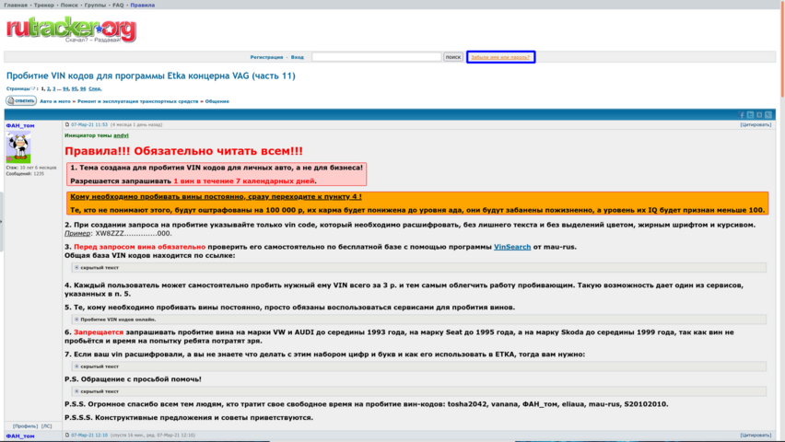
Task: Expand the Пробитие VIN кодов онлайн spoiler
Action: click(x=418, y=320)
